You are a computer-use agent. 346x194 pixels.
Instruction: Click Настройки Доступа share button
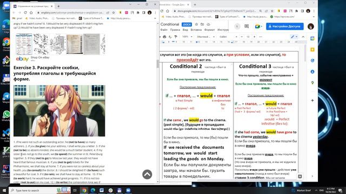click(x=285, y=26)
